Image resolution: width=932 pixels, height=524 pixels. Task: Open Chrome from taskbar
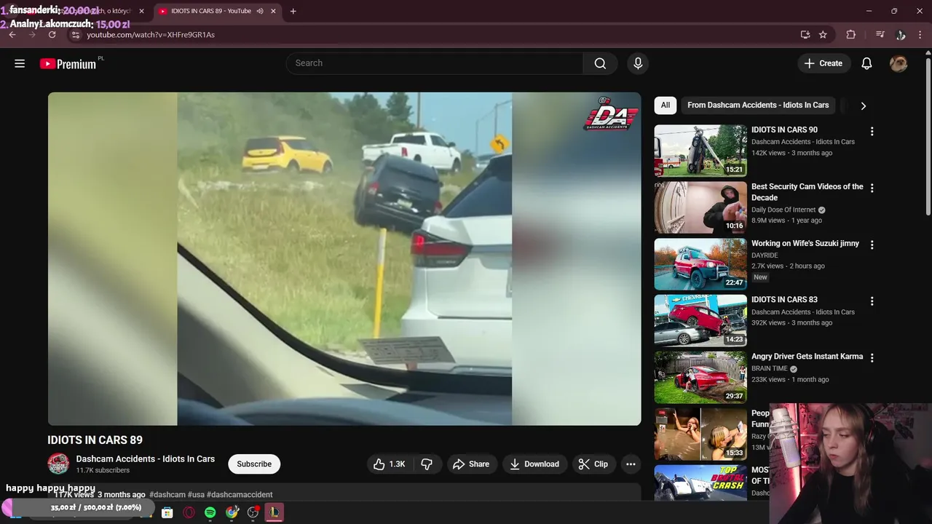[232, 512]
